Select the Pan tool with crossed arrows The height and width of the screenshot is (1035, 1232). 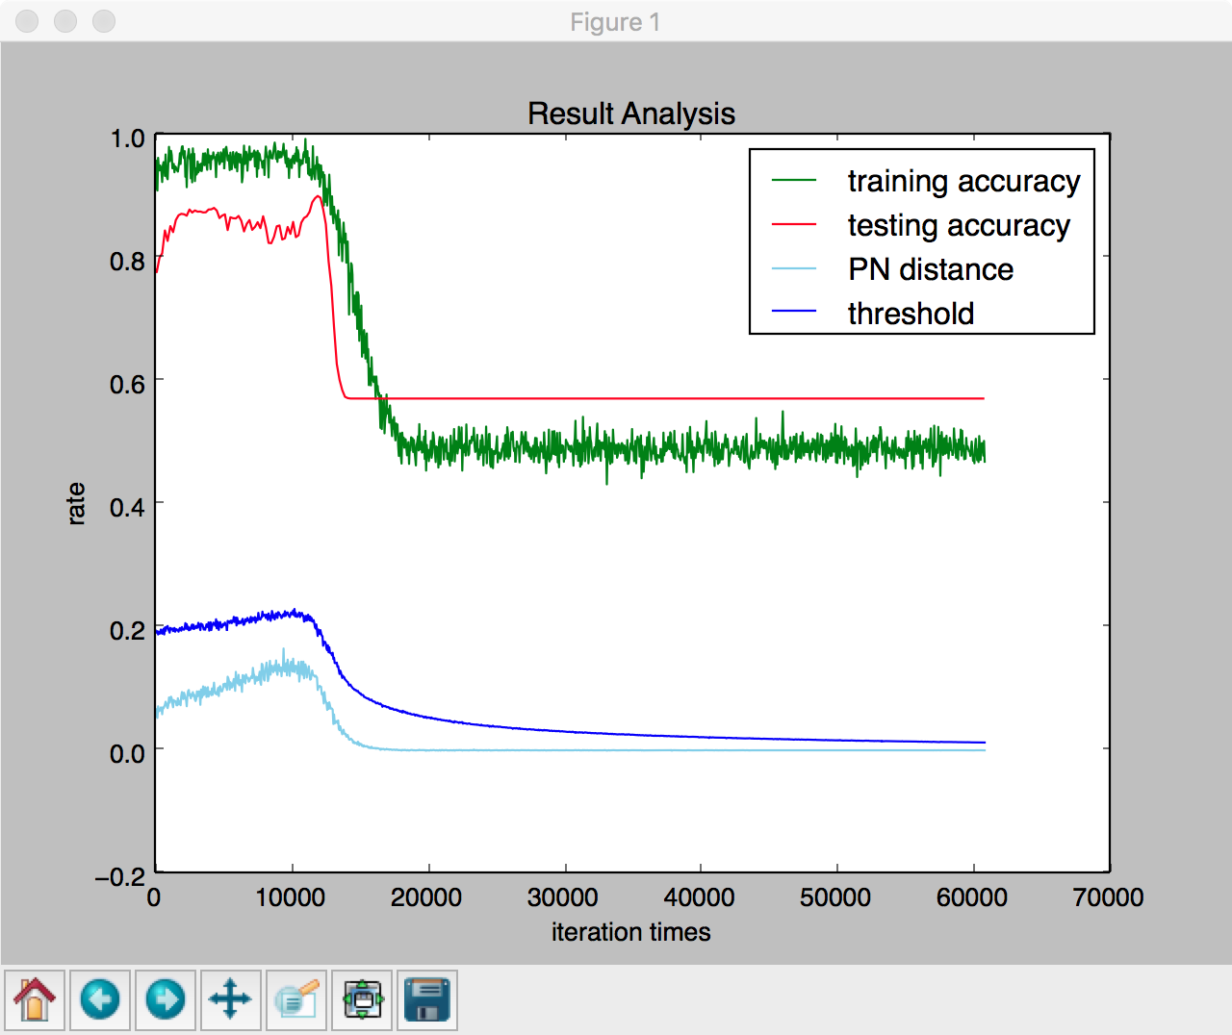pyautogui.click(x=231, y=1000)
